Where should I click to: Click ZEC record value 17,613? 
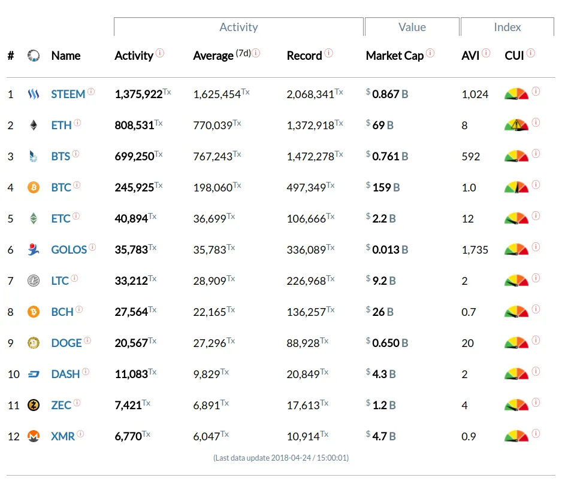[303, 405]
